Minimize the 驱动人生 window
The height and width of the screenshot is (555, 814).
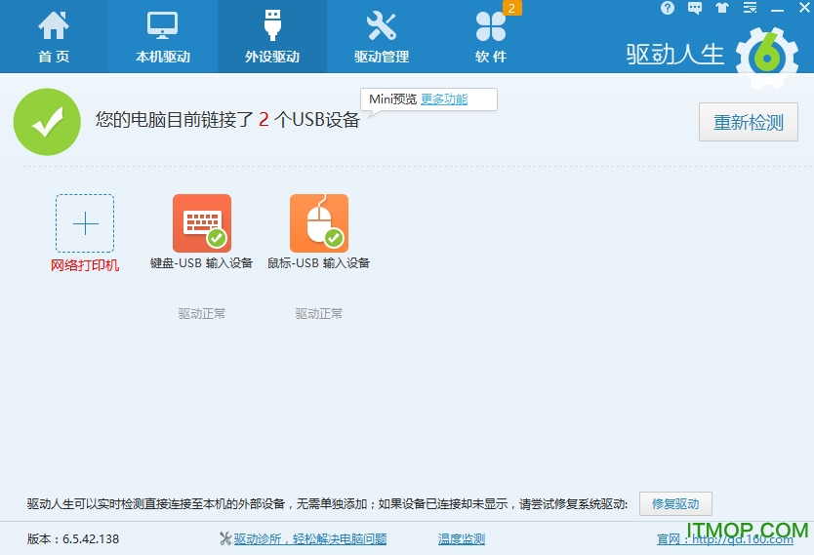tap(777, 10)
